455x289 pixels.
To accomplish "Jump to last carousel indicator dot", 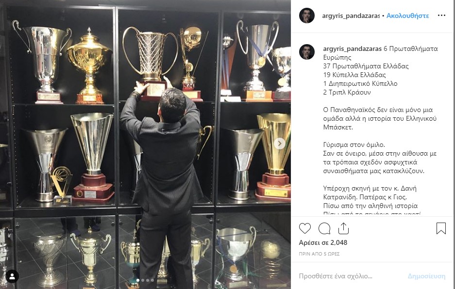I will click(152, 280).
